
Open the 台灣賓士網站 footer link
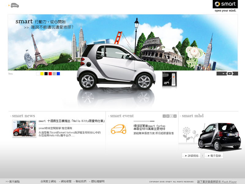48,181
